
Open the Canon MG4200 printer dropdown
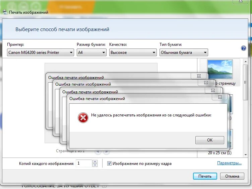(x=41, y=53)
